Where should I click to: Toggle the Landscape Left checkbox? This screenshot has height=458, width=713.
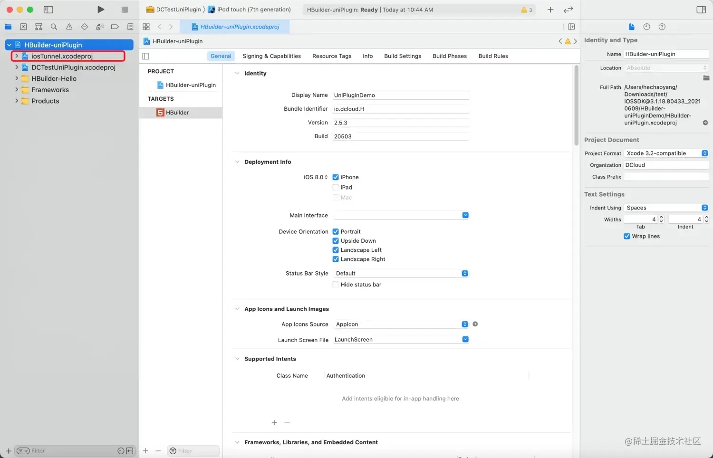pos(336,250)
